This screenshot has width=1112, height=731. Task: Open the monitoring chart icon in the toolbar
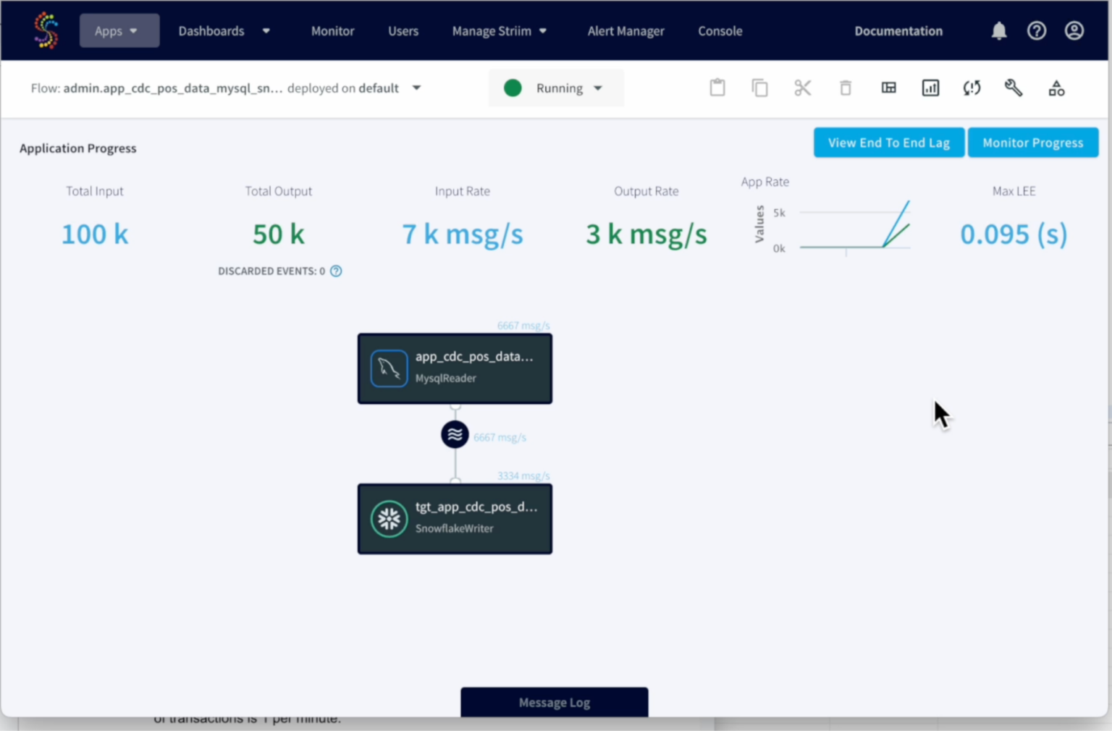coord(930,88)
